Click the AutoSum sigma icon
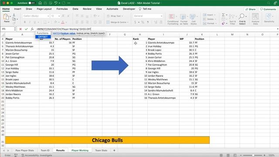This screenshot has width=279, height=157. point(223,15)
